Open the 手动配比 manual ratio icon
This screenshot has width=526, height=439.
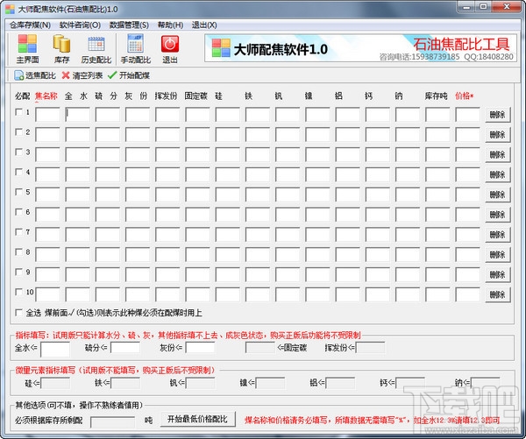136,49
